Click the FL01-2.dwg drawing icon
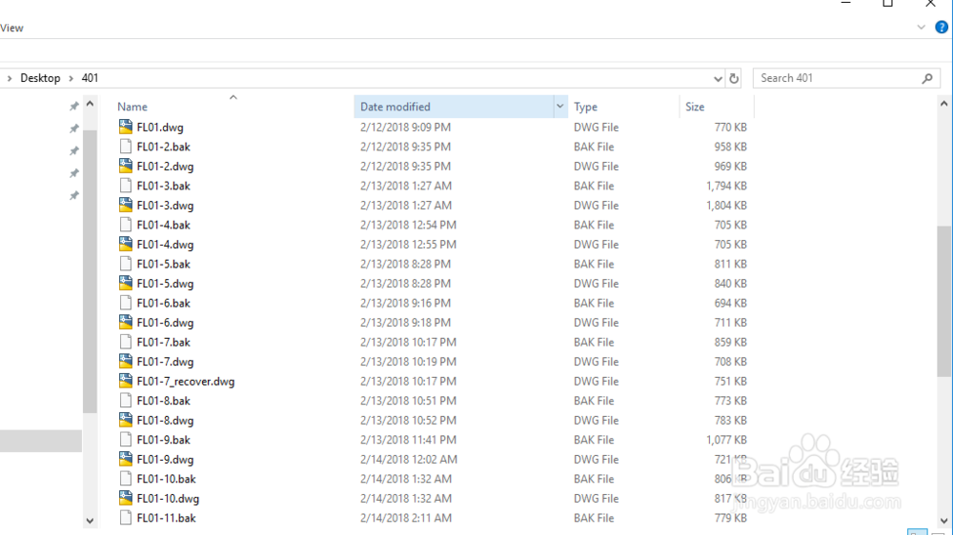 pos(125,166)
